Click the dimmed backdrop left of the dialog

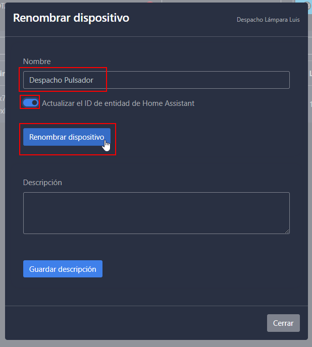(x=2, y=202)
